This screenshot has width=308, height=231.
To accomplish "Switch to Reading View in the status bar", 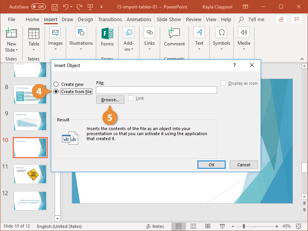I will coord(208,226).
